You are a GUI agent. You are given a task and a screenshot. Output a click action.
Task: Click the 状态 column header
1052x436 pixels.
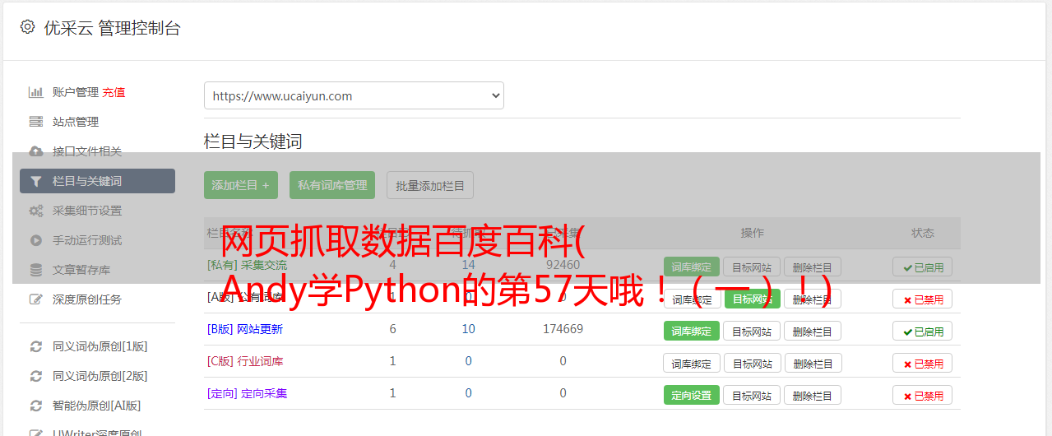(x=923, y=233)
